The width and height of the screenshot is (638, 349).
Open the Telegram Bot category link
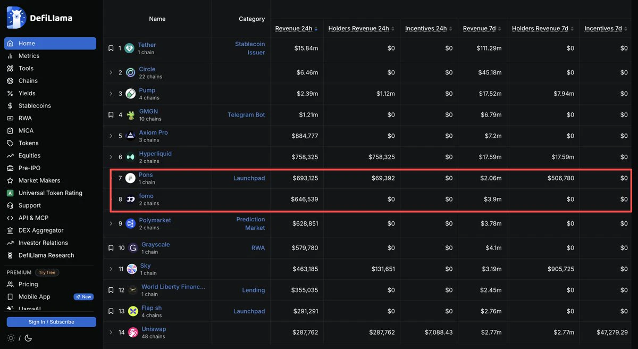coord(246,115)
